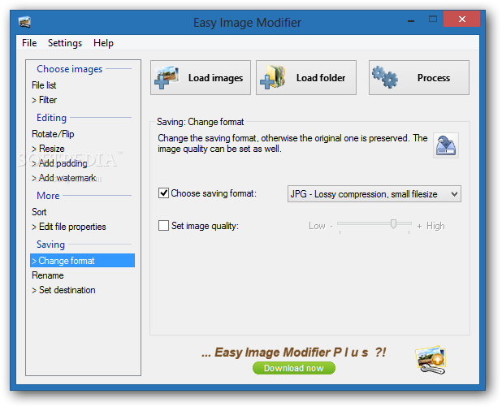Viewport: 502px width, 407px height.
Task: Maximize the Easy Image Modifier window
Action: (x=433, y=19)
